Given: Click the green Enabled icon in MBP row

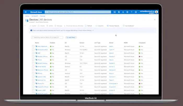Looking at the screenshot, I should [51, 53].
